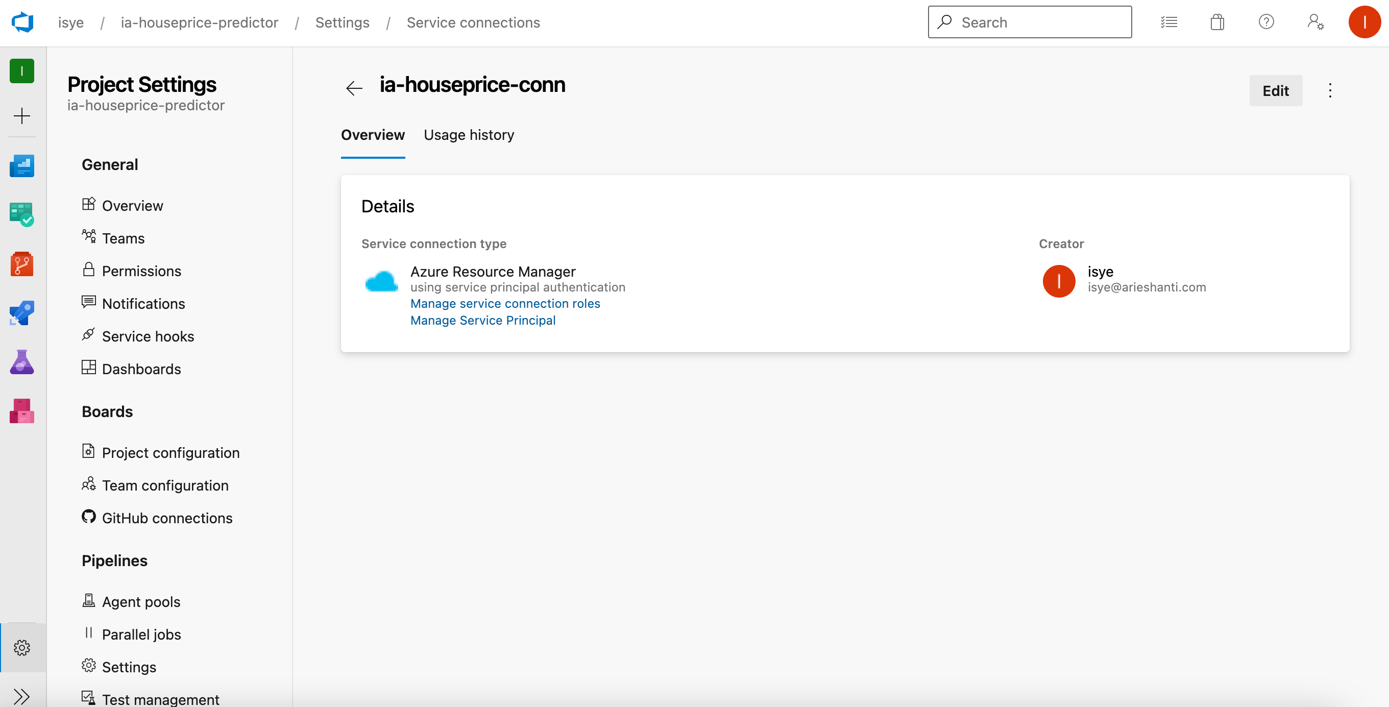Switch to the Usage history tab
Viewport: 1389px width, 707px height.
(x=469, y=135)
